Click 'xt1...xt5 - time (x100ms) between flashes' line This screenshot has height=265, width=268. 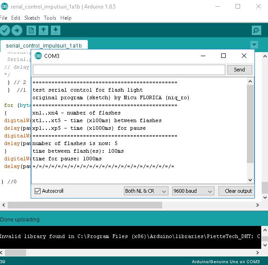(x=97, y=120)
